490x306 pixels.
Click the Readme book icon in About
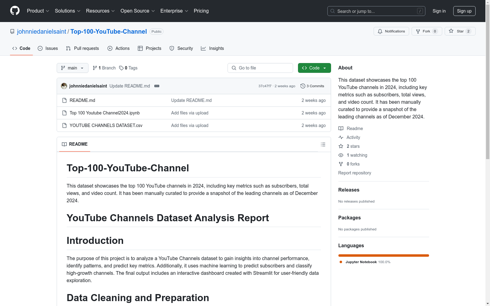[341, 129]
